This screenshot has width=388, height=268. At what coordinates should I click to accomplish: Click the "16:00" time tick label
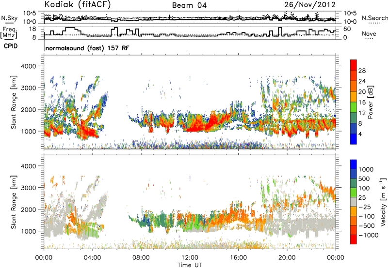coord(238,258)
